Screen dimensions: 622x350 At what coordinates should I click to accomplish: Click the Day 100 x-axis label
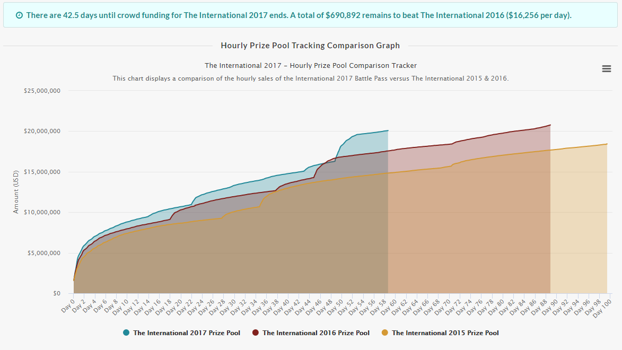click(602, 308)
